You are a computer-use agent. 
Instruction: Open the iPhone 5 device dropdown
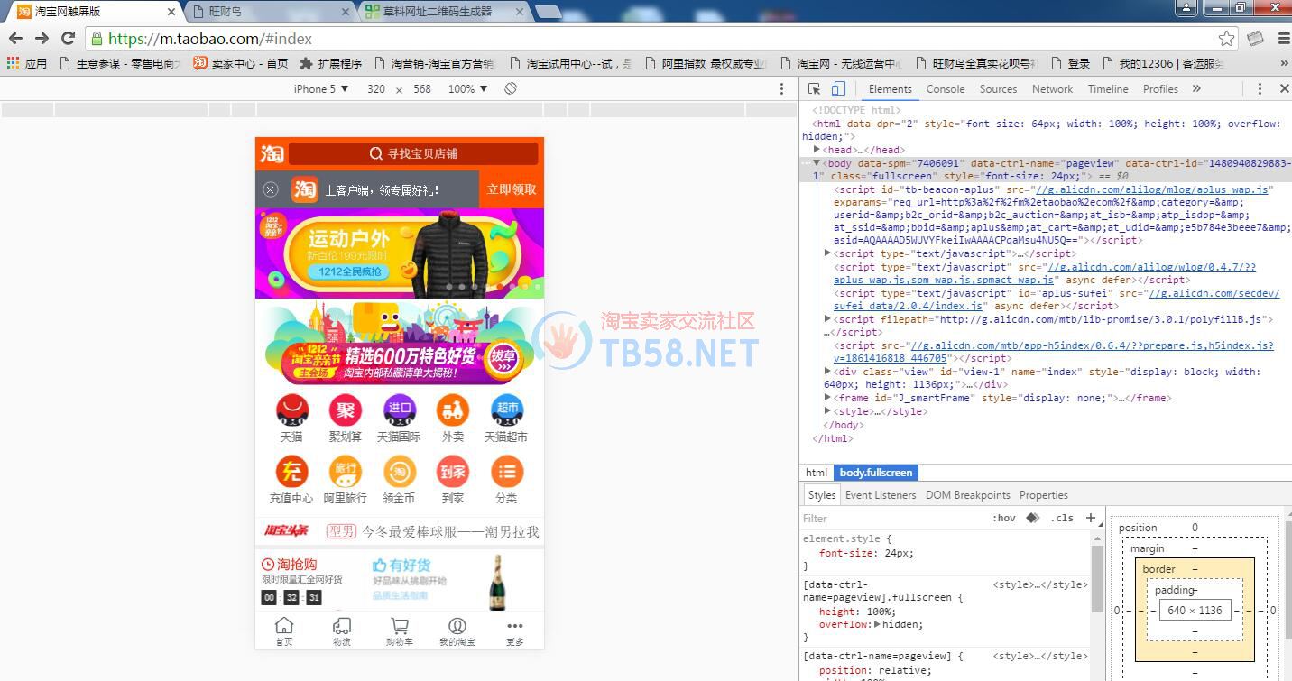point(320,88)
